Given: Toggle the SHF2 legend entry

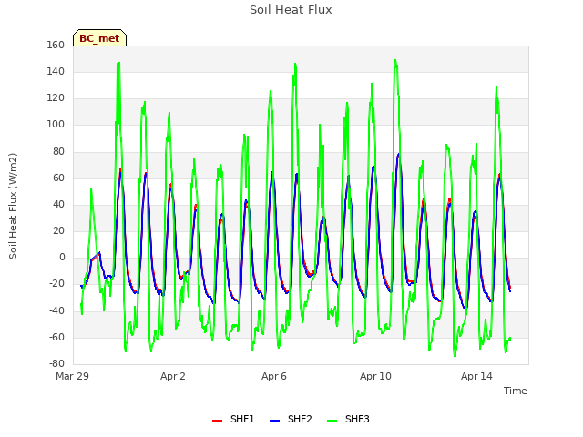Looking at the screenshot, I should [291, 419].
